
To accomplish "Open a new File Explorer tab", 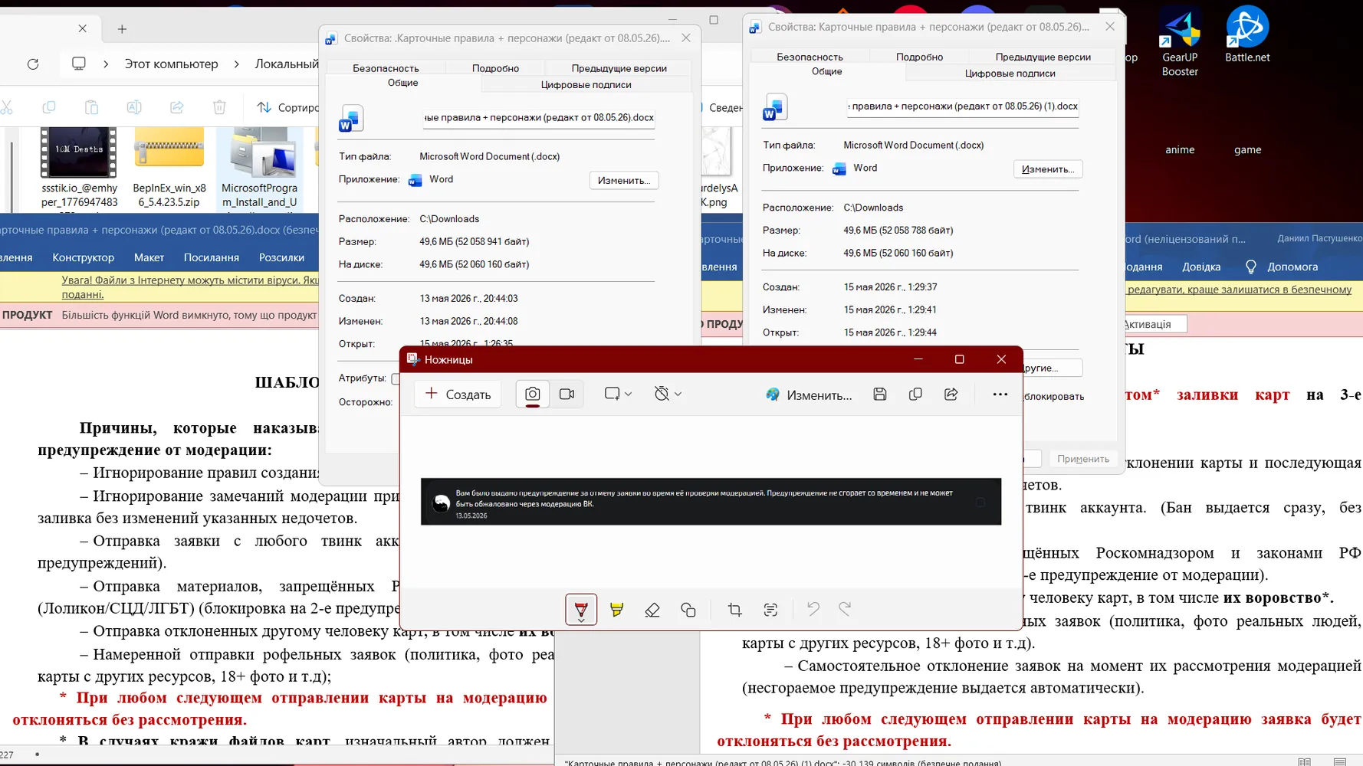I will (x=122, y=29).
